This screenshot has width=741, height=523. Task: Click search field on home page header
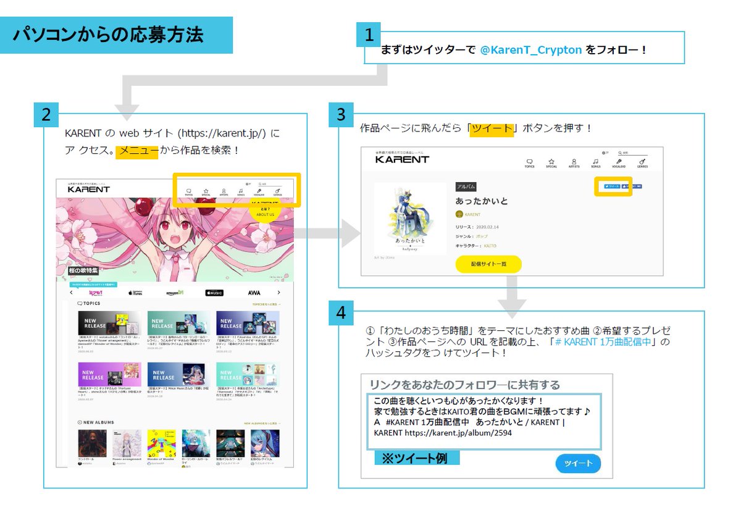click(x=270, y=184)
